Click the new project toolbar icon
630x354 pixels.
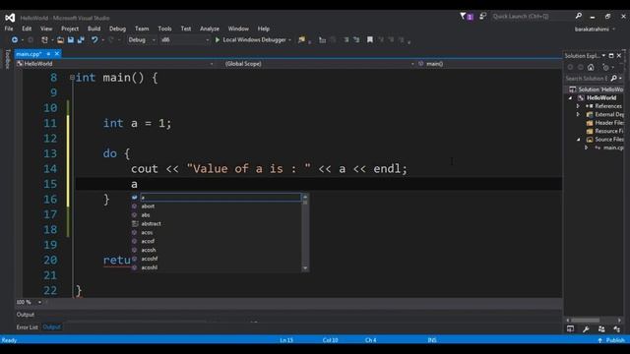44,39
